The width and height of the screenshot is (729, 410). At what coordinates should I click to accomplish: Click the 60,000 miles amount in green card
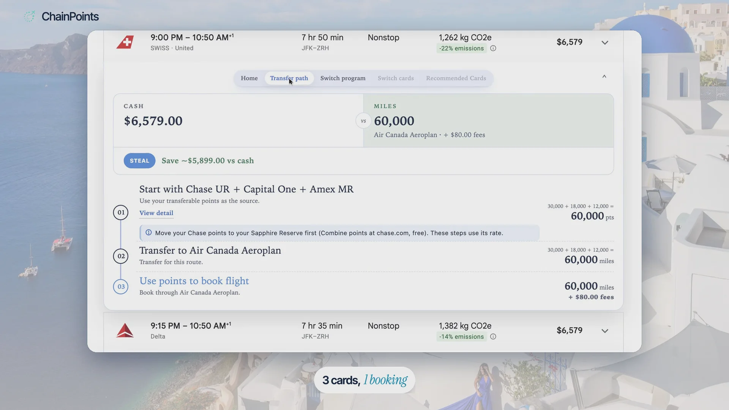(x=394, y=121)
